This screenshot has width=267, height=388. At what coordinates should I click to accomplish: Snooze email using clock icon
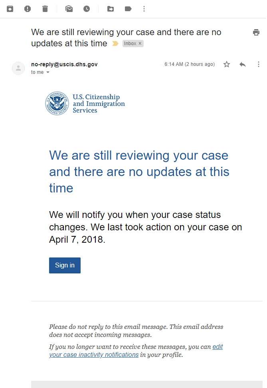click(87, 9)
